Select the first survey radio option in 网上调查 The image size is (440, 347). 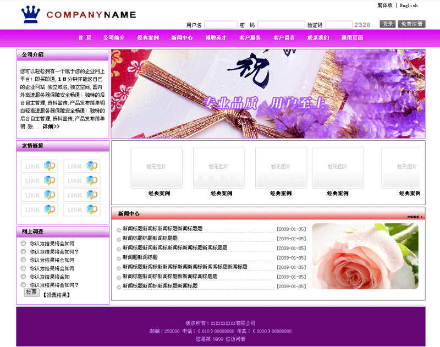coord(23,243)
